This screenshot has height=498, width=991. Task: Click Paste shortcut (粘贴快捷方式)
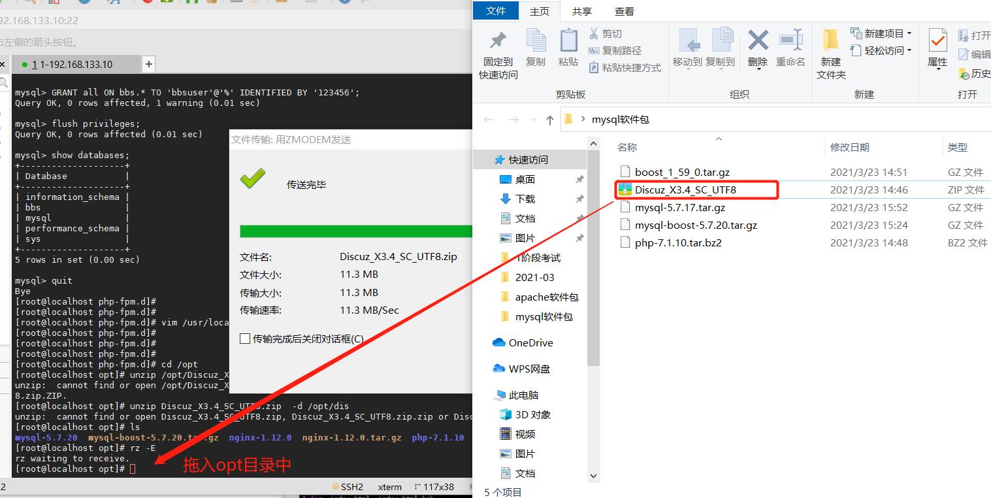pos(625,67)
